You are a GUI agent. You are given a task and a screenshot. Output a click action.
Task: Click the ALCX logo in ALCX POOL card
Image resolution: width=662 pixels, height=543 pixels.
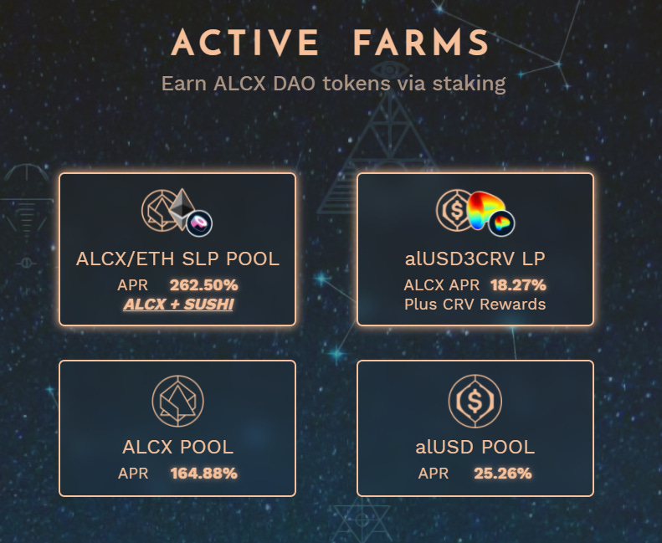point(177,399)
